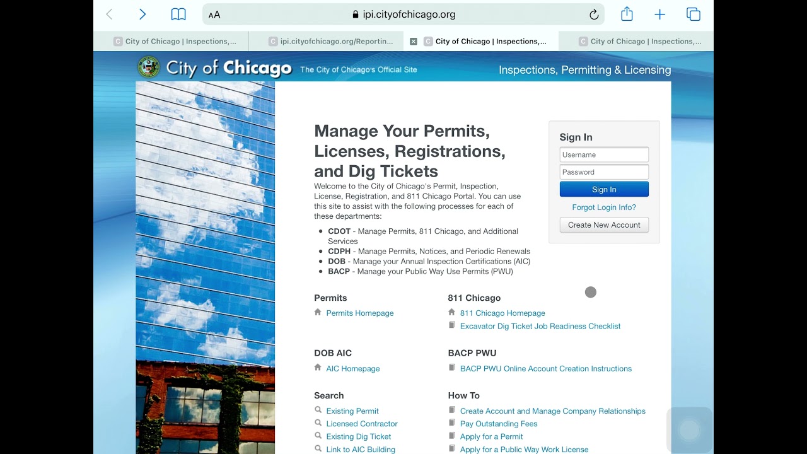
Task: Reload the page with refresh icon
Action: tap(594, 15)
